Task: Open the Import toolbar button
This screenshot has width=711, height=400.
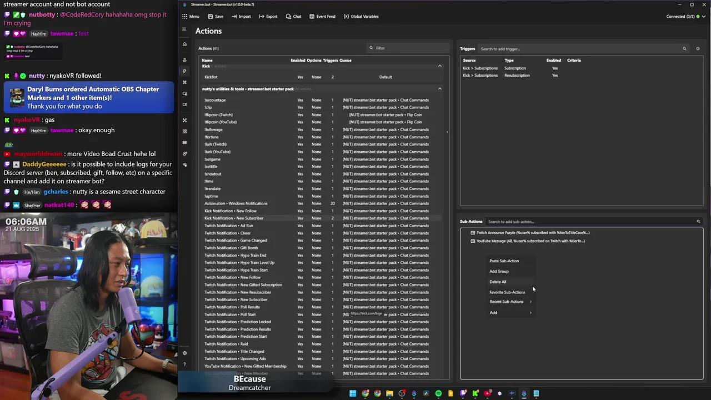Action: [241, 16]
